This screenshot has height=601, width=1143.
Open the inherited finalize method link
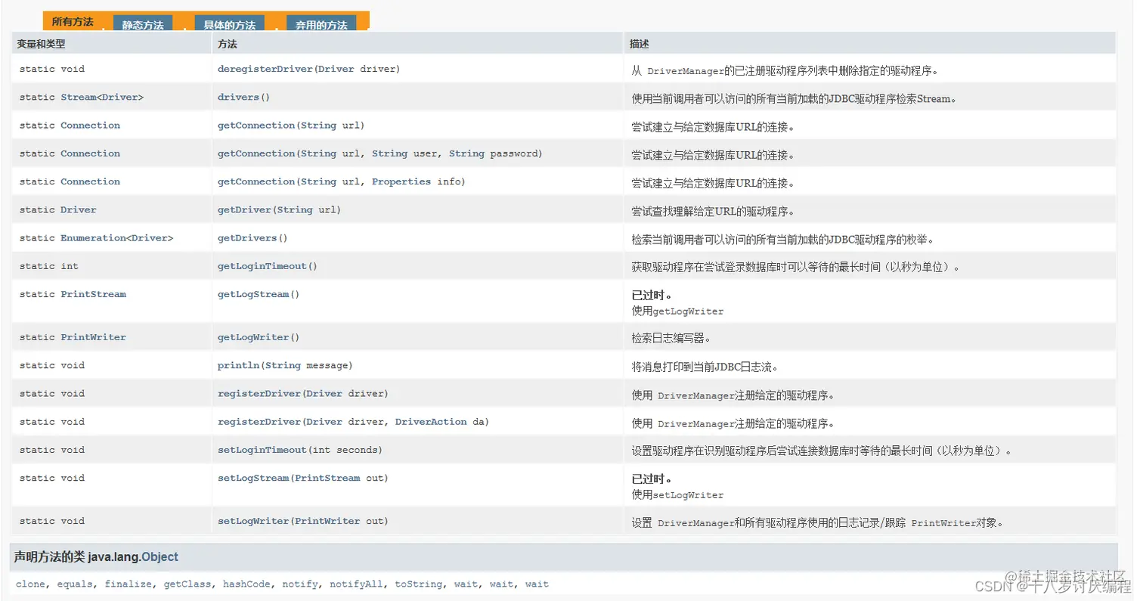pos(129,584)
